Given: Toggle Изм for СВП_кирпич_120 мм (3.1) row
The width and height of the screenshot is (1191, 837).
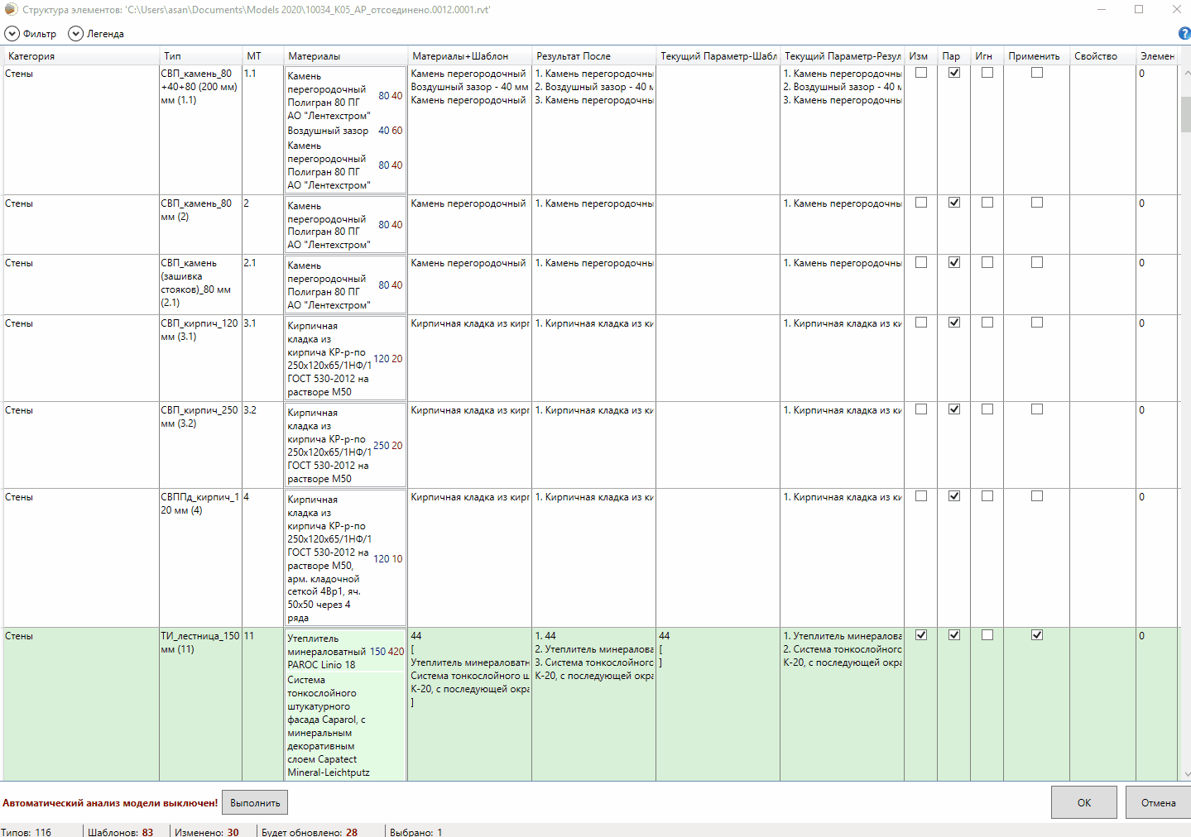Looking at the screenshot, I should (921, 323).
